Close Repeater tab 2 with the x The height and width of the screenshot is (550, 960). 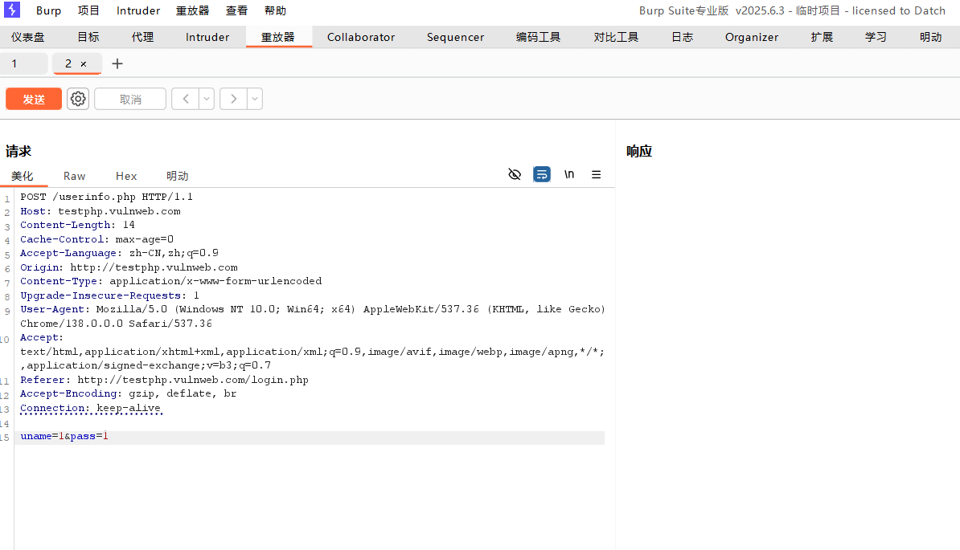84,64
